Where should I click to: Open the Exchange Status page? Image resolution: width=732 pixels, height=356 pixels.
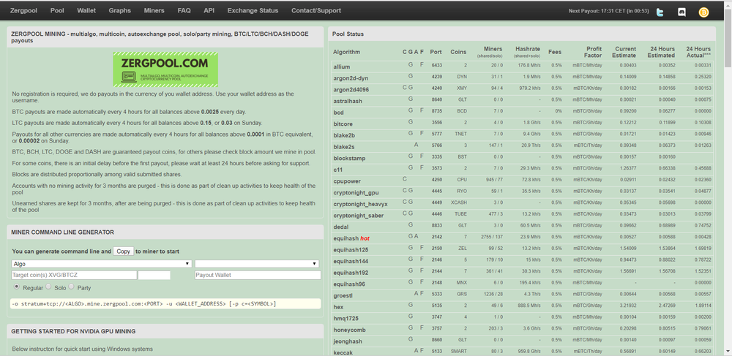253,10
